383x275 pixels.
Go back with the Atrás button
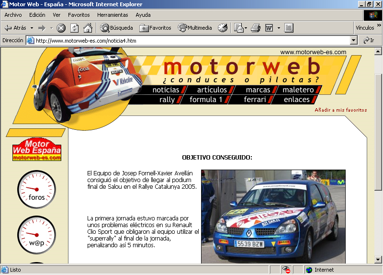pos(15,28)
